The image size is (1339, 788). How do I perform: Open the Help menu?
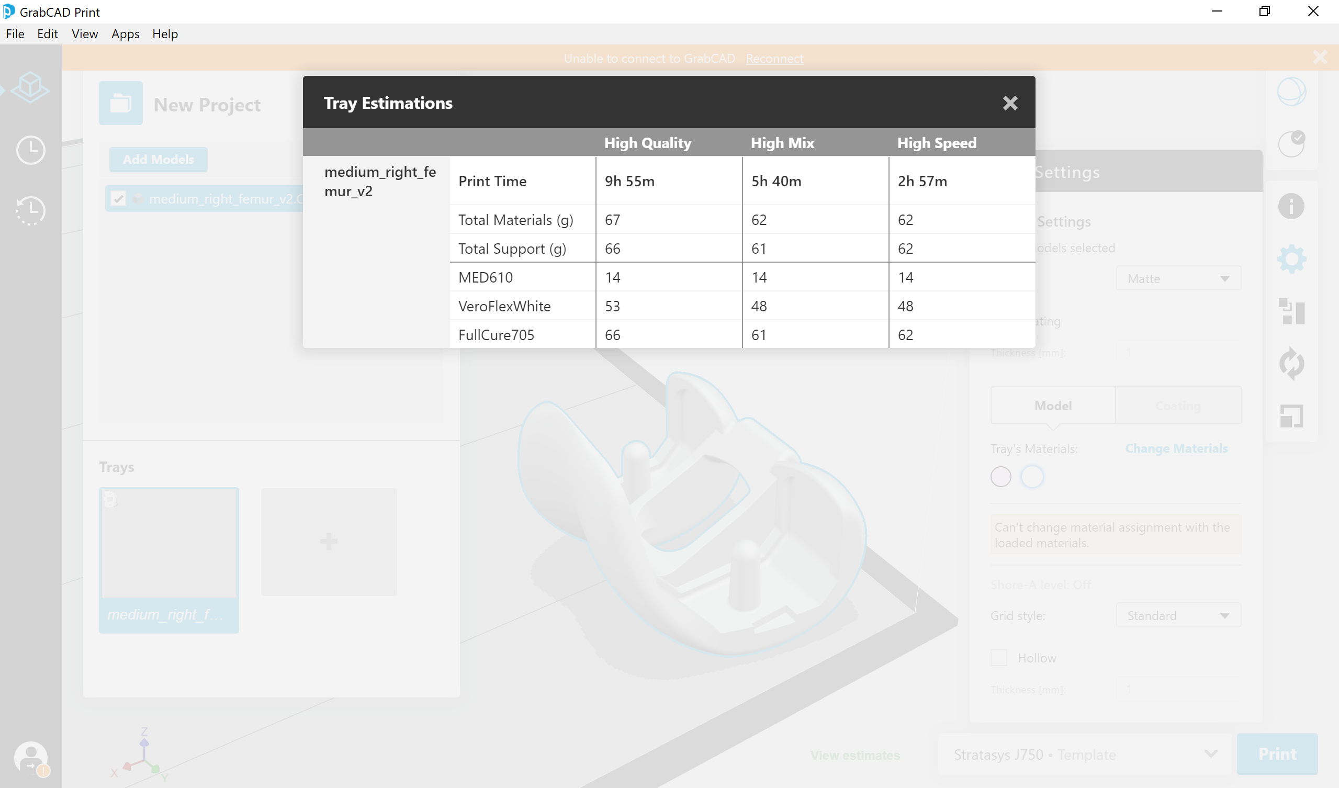pyautogui.click(x=165, y=34)
